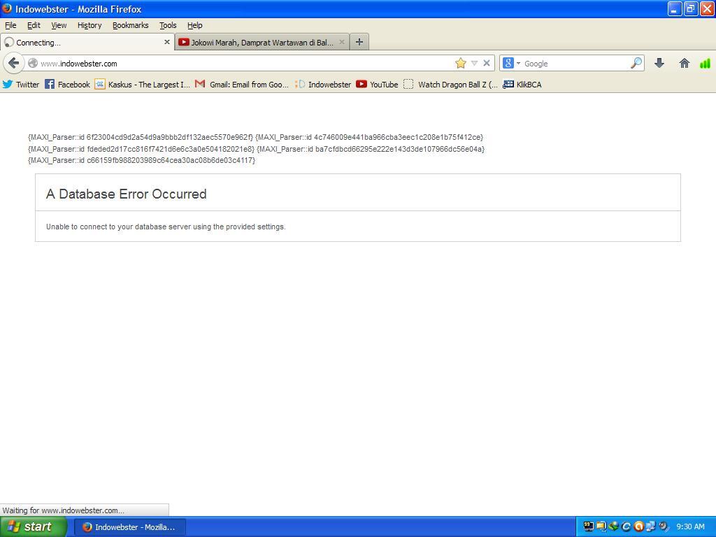Click the green signal bars toolbar icon
This screenshot has height=537, width=716.
(x=705, y=63)
